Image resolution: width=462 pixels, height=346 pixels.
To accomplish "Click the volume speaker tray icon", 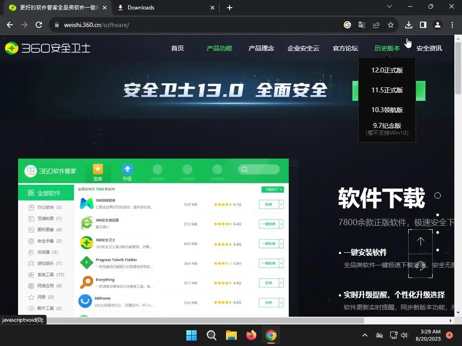I will (x=404, y=335).
